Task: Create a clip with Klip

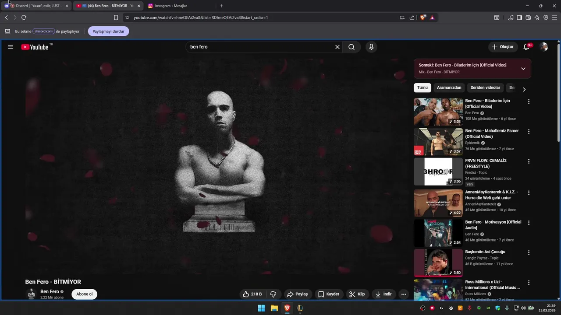Action: point(357,294)
